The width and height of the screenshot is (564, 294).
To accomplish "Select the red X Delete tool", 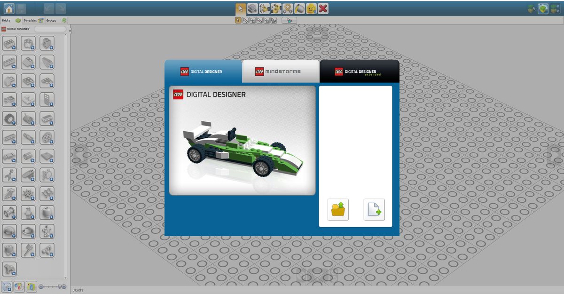I will click(x=323, y=8).
